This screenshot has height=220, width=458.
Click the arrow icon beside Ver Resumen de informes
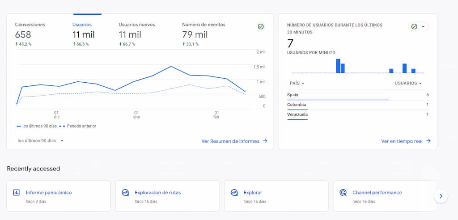[265, 141]
